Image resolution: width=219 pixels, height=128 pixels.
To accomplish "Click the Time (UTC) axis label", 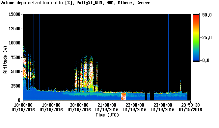I will [107, 115].
